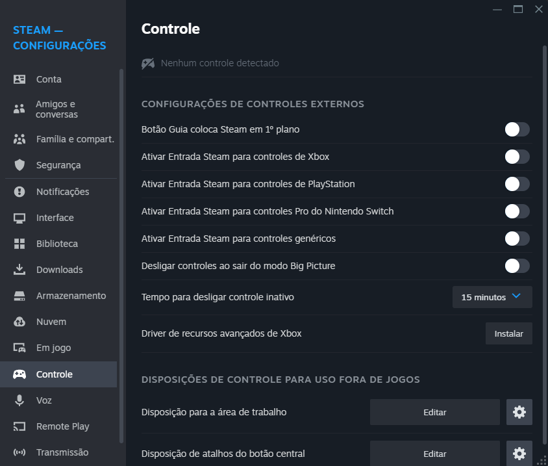This screenshot has width=548, height=466.
Task: Select the Notificações alert icon
Action: (x=19, y=192)
